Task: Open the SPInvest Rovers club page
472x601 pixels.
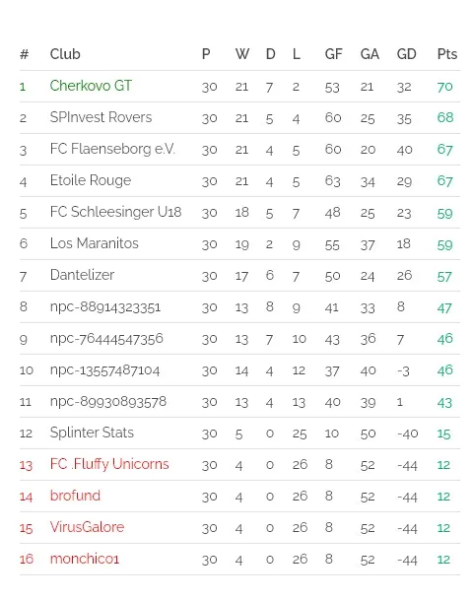Action: coord(101,117)
